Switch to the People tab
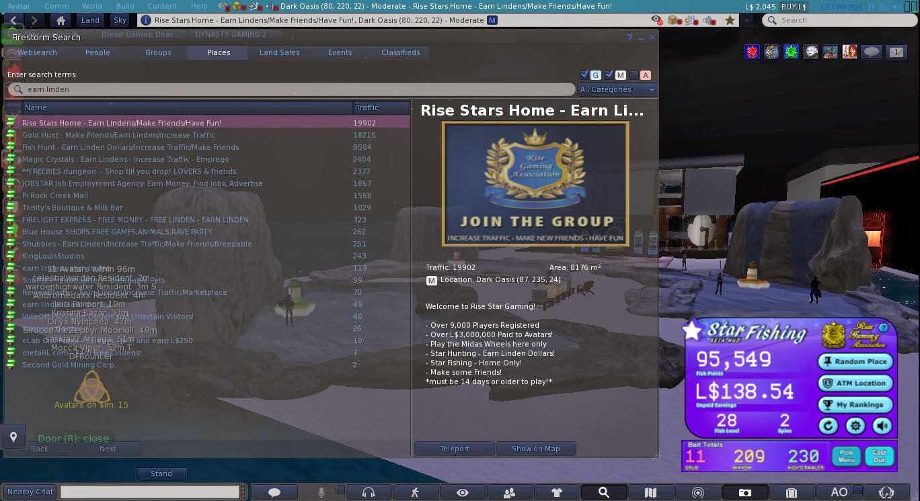The width and height of the screenshot is (920, 501). pos(98,52)
